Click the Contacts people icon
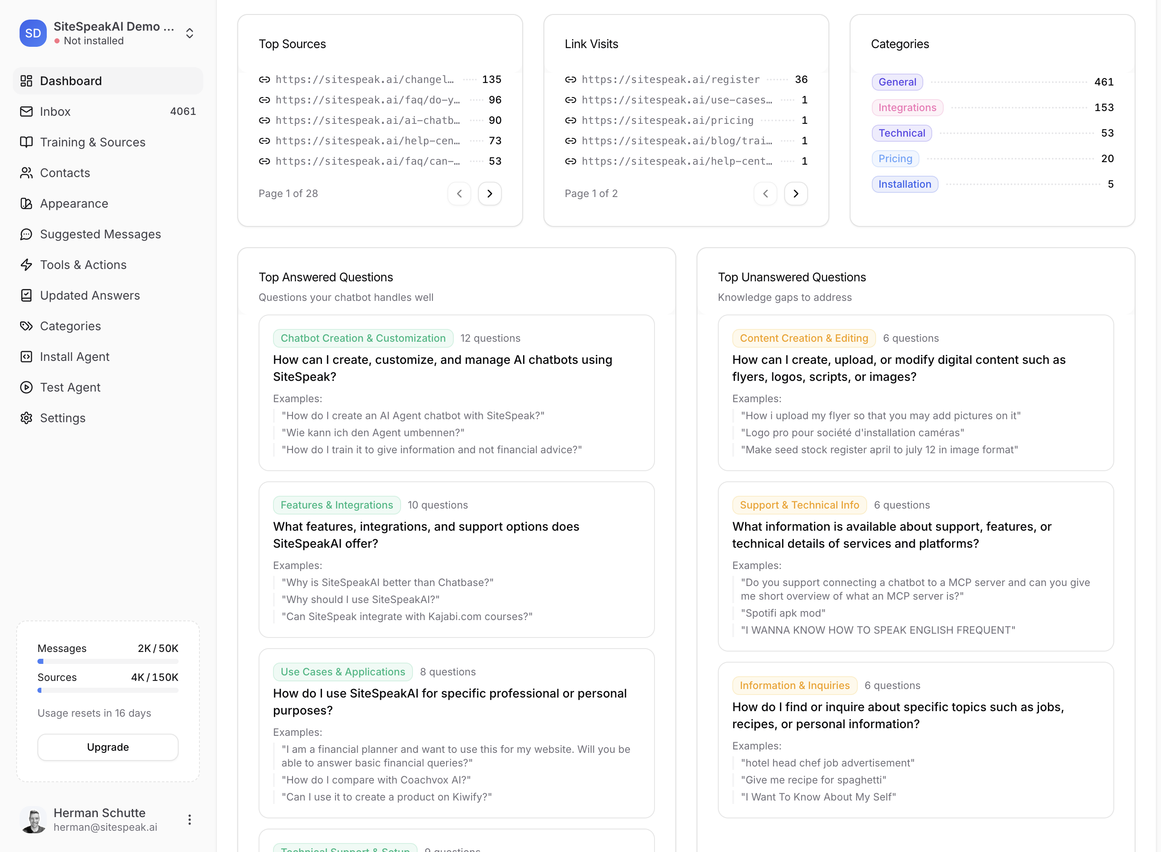 26,173
